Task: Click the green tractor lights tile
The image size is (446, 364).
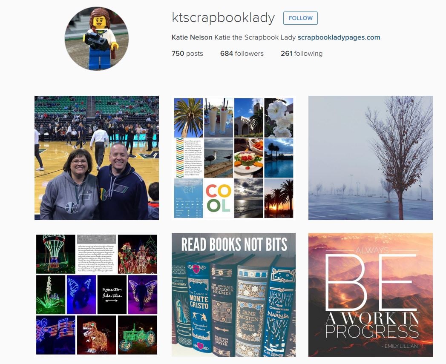Action: pyautogui.click(x=138, y=335)
